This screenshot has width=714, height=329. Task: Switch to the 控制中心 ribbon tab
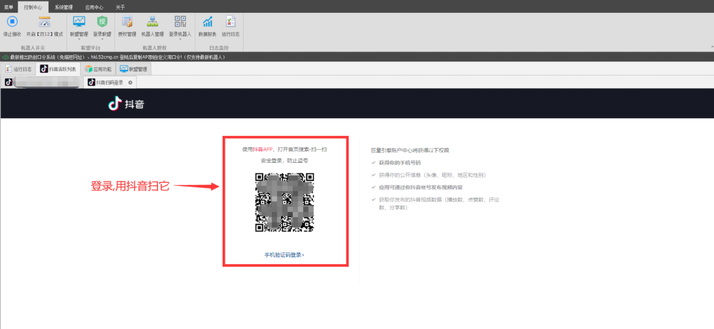click(x=33, y=7)
